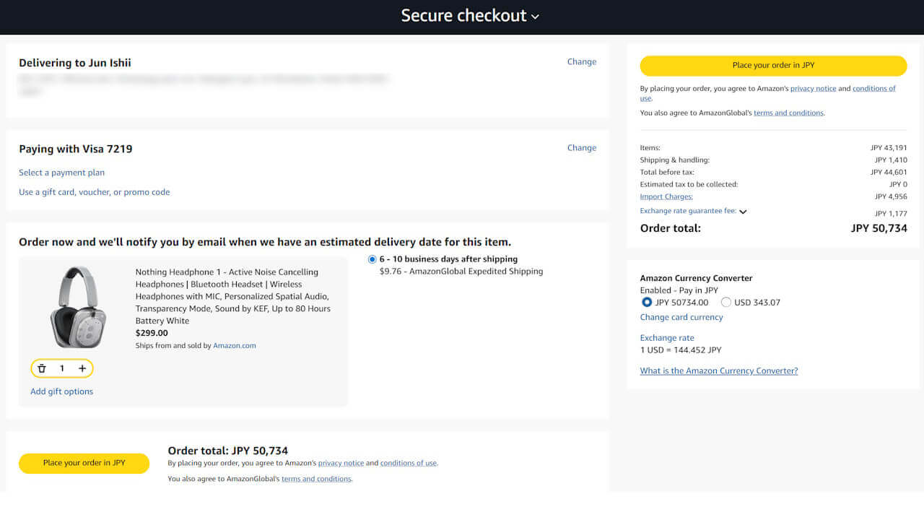Image resolution: width=924 pixels, height=520 pixels.
Task: Select USD 343.07 payment currency
Action: (726, 303)
